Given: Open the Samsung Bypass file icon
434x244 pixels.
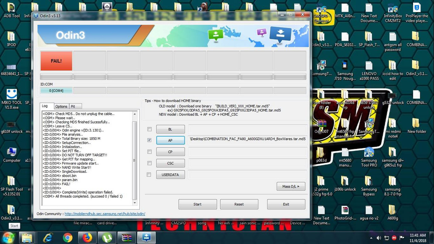Looking at the screenshot, I should click(369, 186).
